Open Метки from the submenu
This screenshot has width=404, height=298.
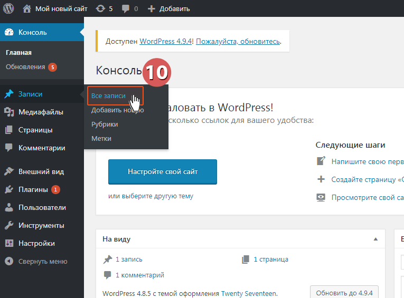click(x=101, y=138)
